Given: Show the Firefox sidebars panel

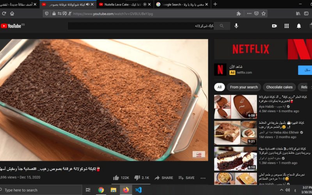Looking at the screenshot, I should tap(306, 14).
